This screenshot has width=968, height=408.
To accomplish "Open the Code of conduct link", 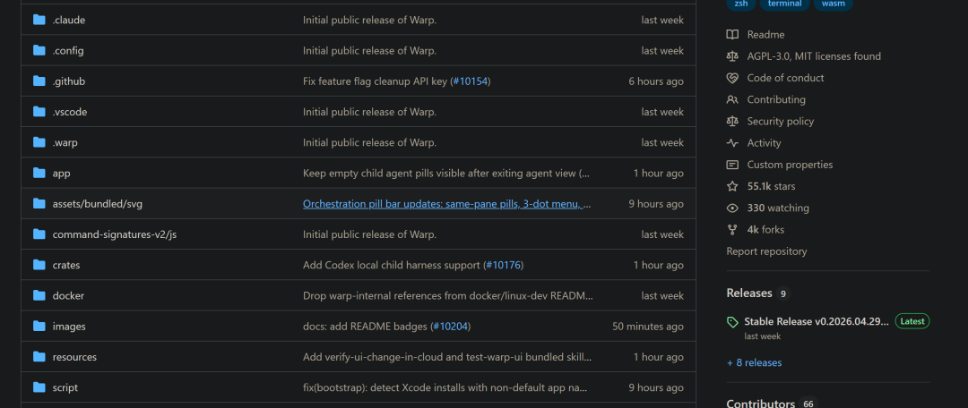I will [x=785, y=78].
